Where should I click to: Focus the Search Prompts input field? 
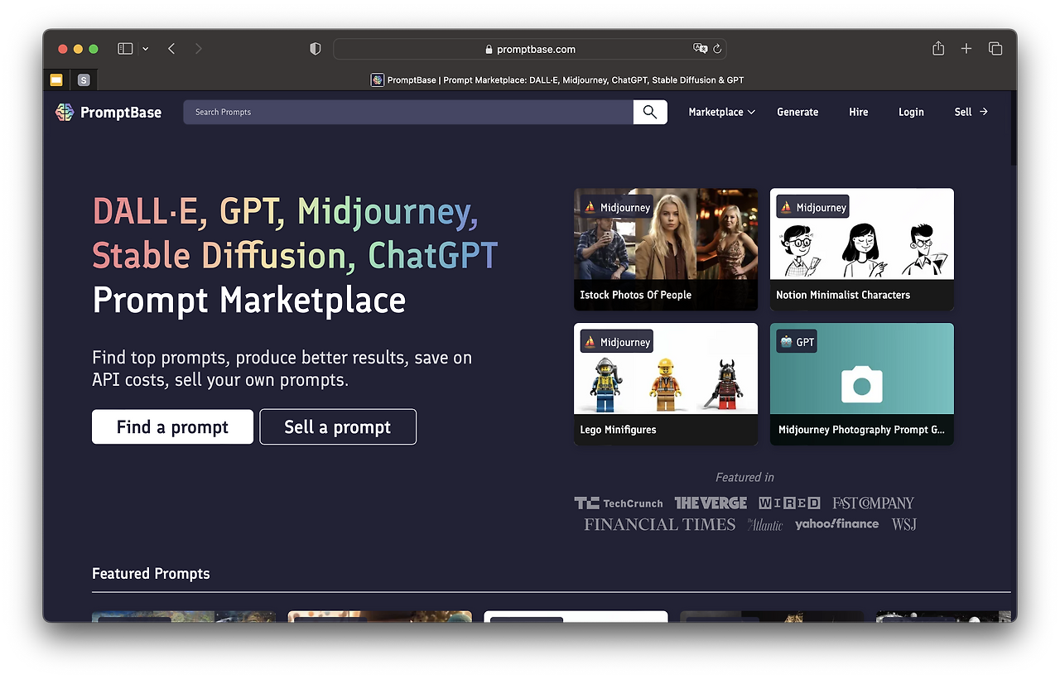(408, 112)
